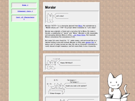Select the Moralar page heading
Screen dimensions: 135x101
[50, 7]
